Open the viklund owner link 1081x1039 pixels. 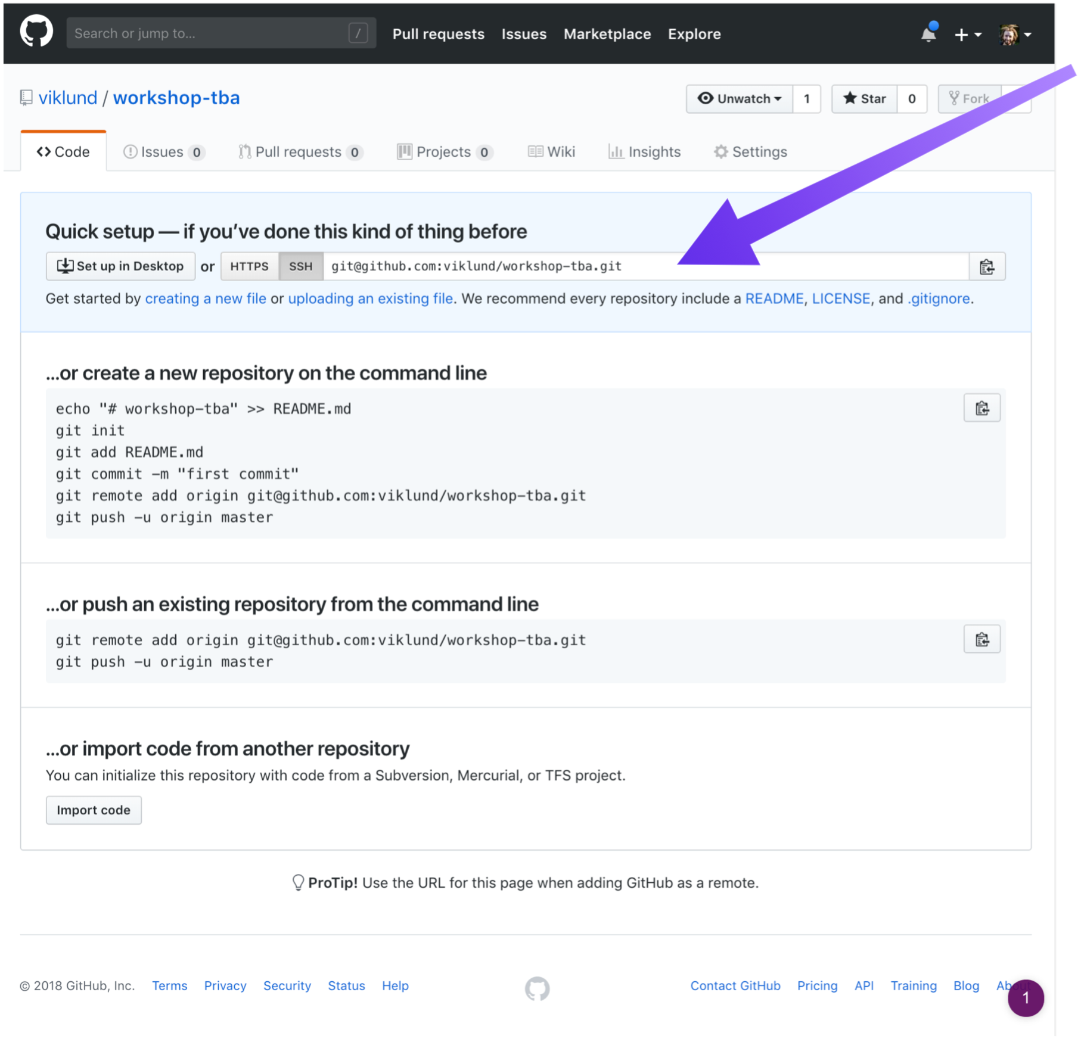tap(68, 98)
